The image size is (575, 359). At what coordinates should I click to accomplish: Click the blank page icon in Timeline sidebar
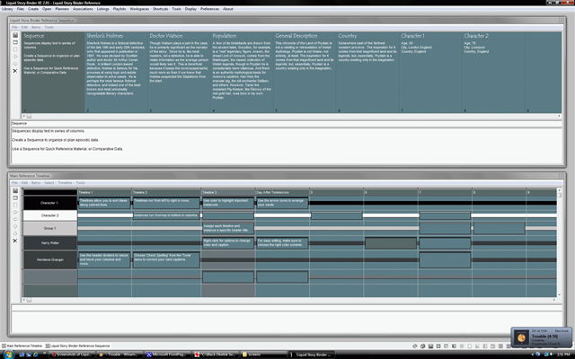pyautogui.click(x=15, y=206)
